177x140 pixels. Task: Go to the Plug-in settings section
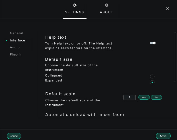point(16,54)
